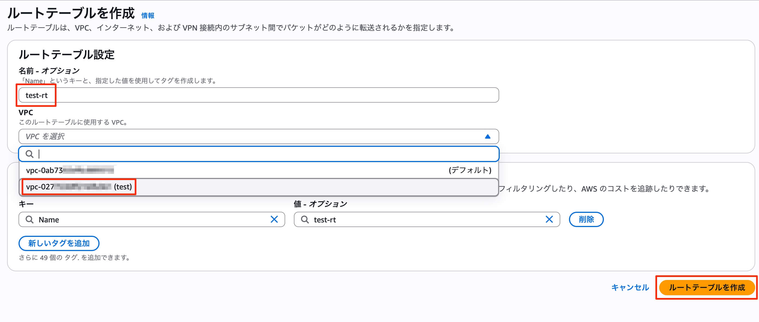Click 新しいタグを追加 button
The height and width of the screenshot is (322, 759).
[59, 243]
